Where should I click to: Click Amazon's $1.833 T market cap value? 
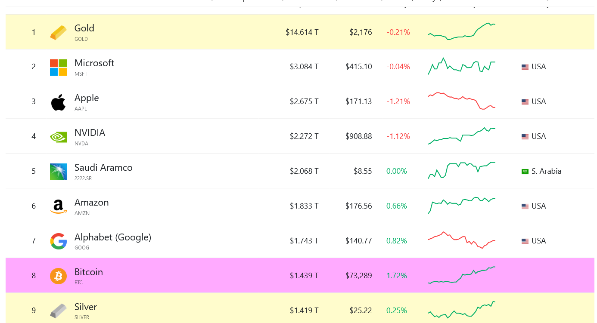coord(304,206)
